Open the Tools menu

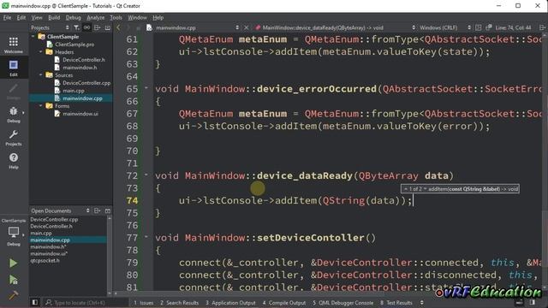tap(116, 17)
